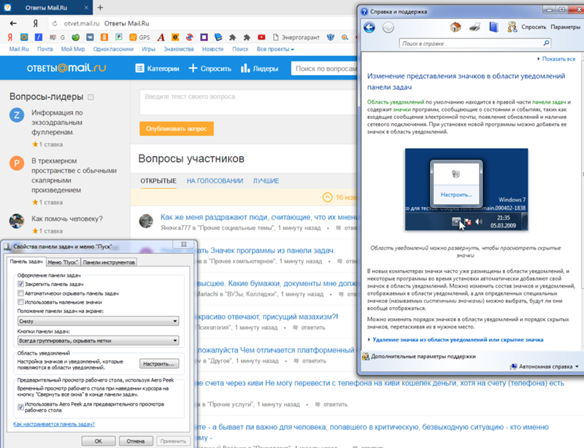584x448 pixels.
Task: Open the taskbar position dropdown showing 'Снизу'
Action: [x=99, y=321]
